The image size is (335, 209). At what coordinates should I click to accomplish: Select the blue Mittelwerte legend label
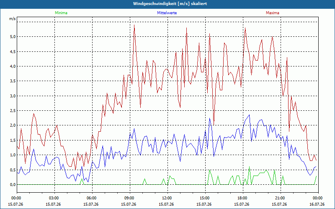(x=167, y=13)
